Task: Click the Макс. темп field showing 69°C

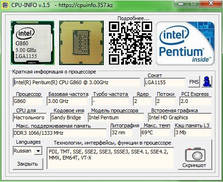Action: click(155, 132)
